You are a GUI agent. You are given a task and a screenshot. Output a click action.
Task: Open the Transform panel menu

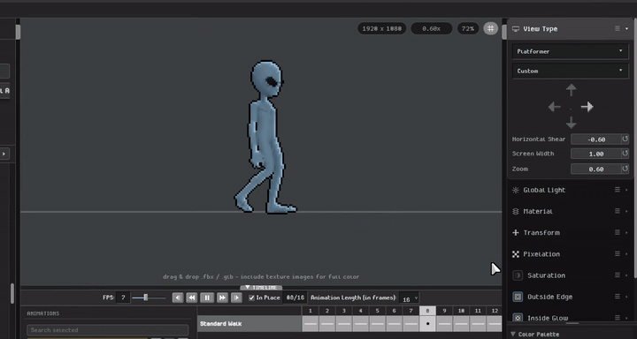click(x=618, y=232)
